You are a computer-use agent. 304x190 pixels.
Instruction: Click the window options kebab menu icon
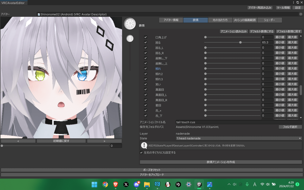click(294, 2)
